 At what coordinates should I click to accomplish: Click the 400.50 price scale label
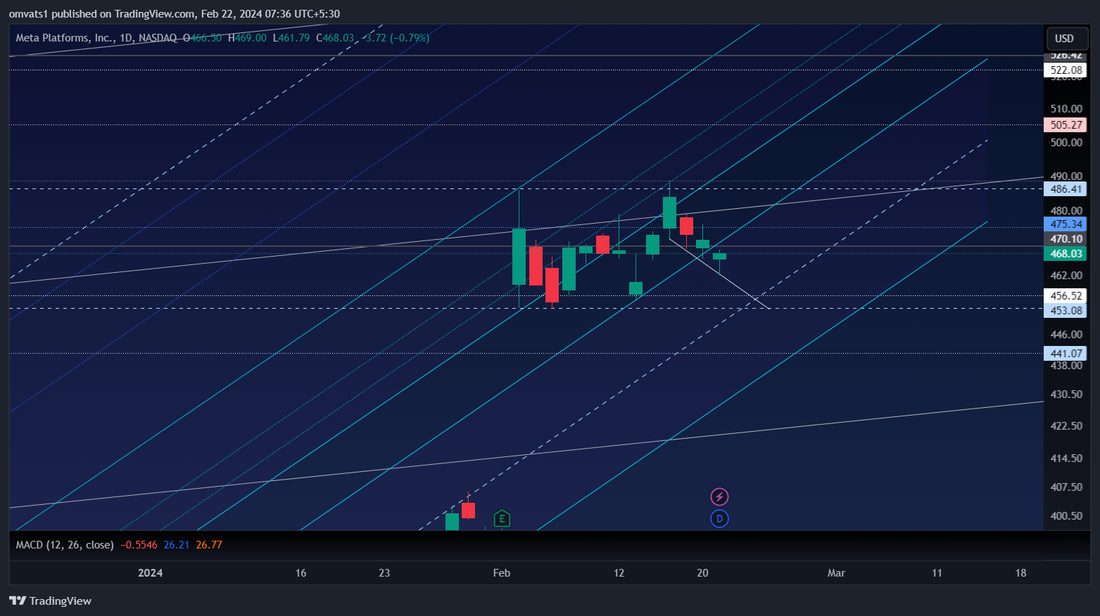pos(1066,516)
